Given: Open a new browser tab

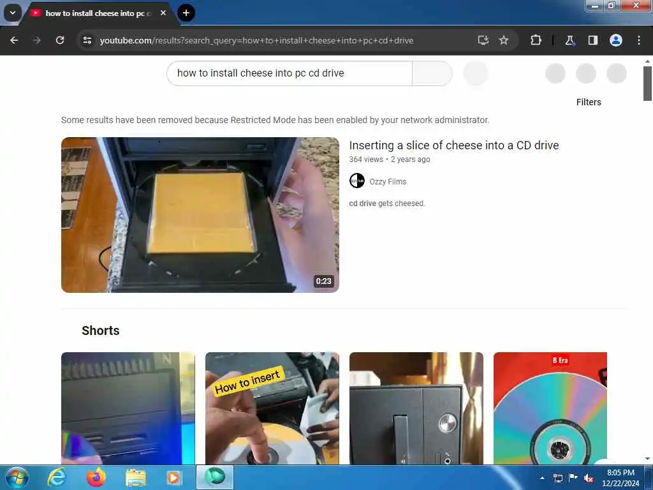Looking at the screenshot, I should pyautogui.click(x=186, y=13).
